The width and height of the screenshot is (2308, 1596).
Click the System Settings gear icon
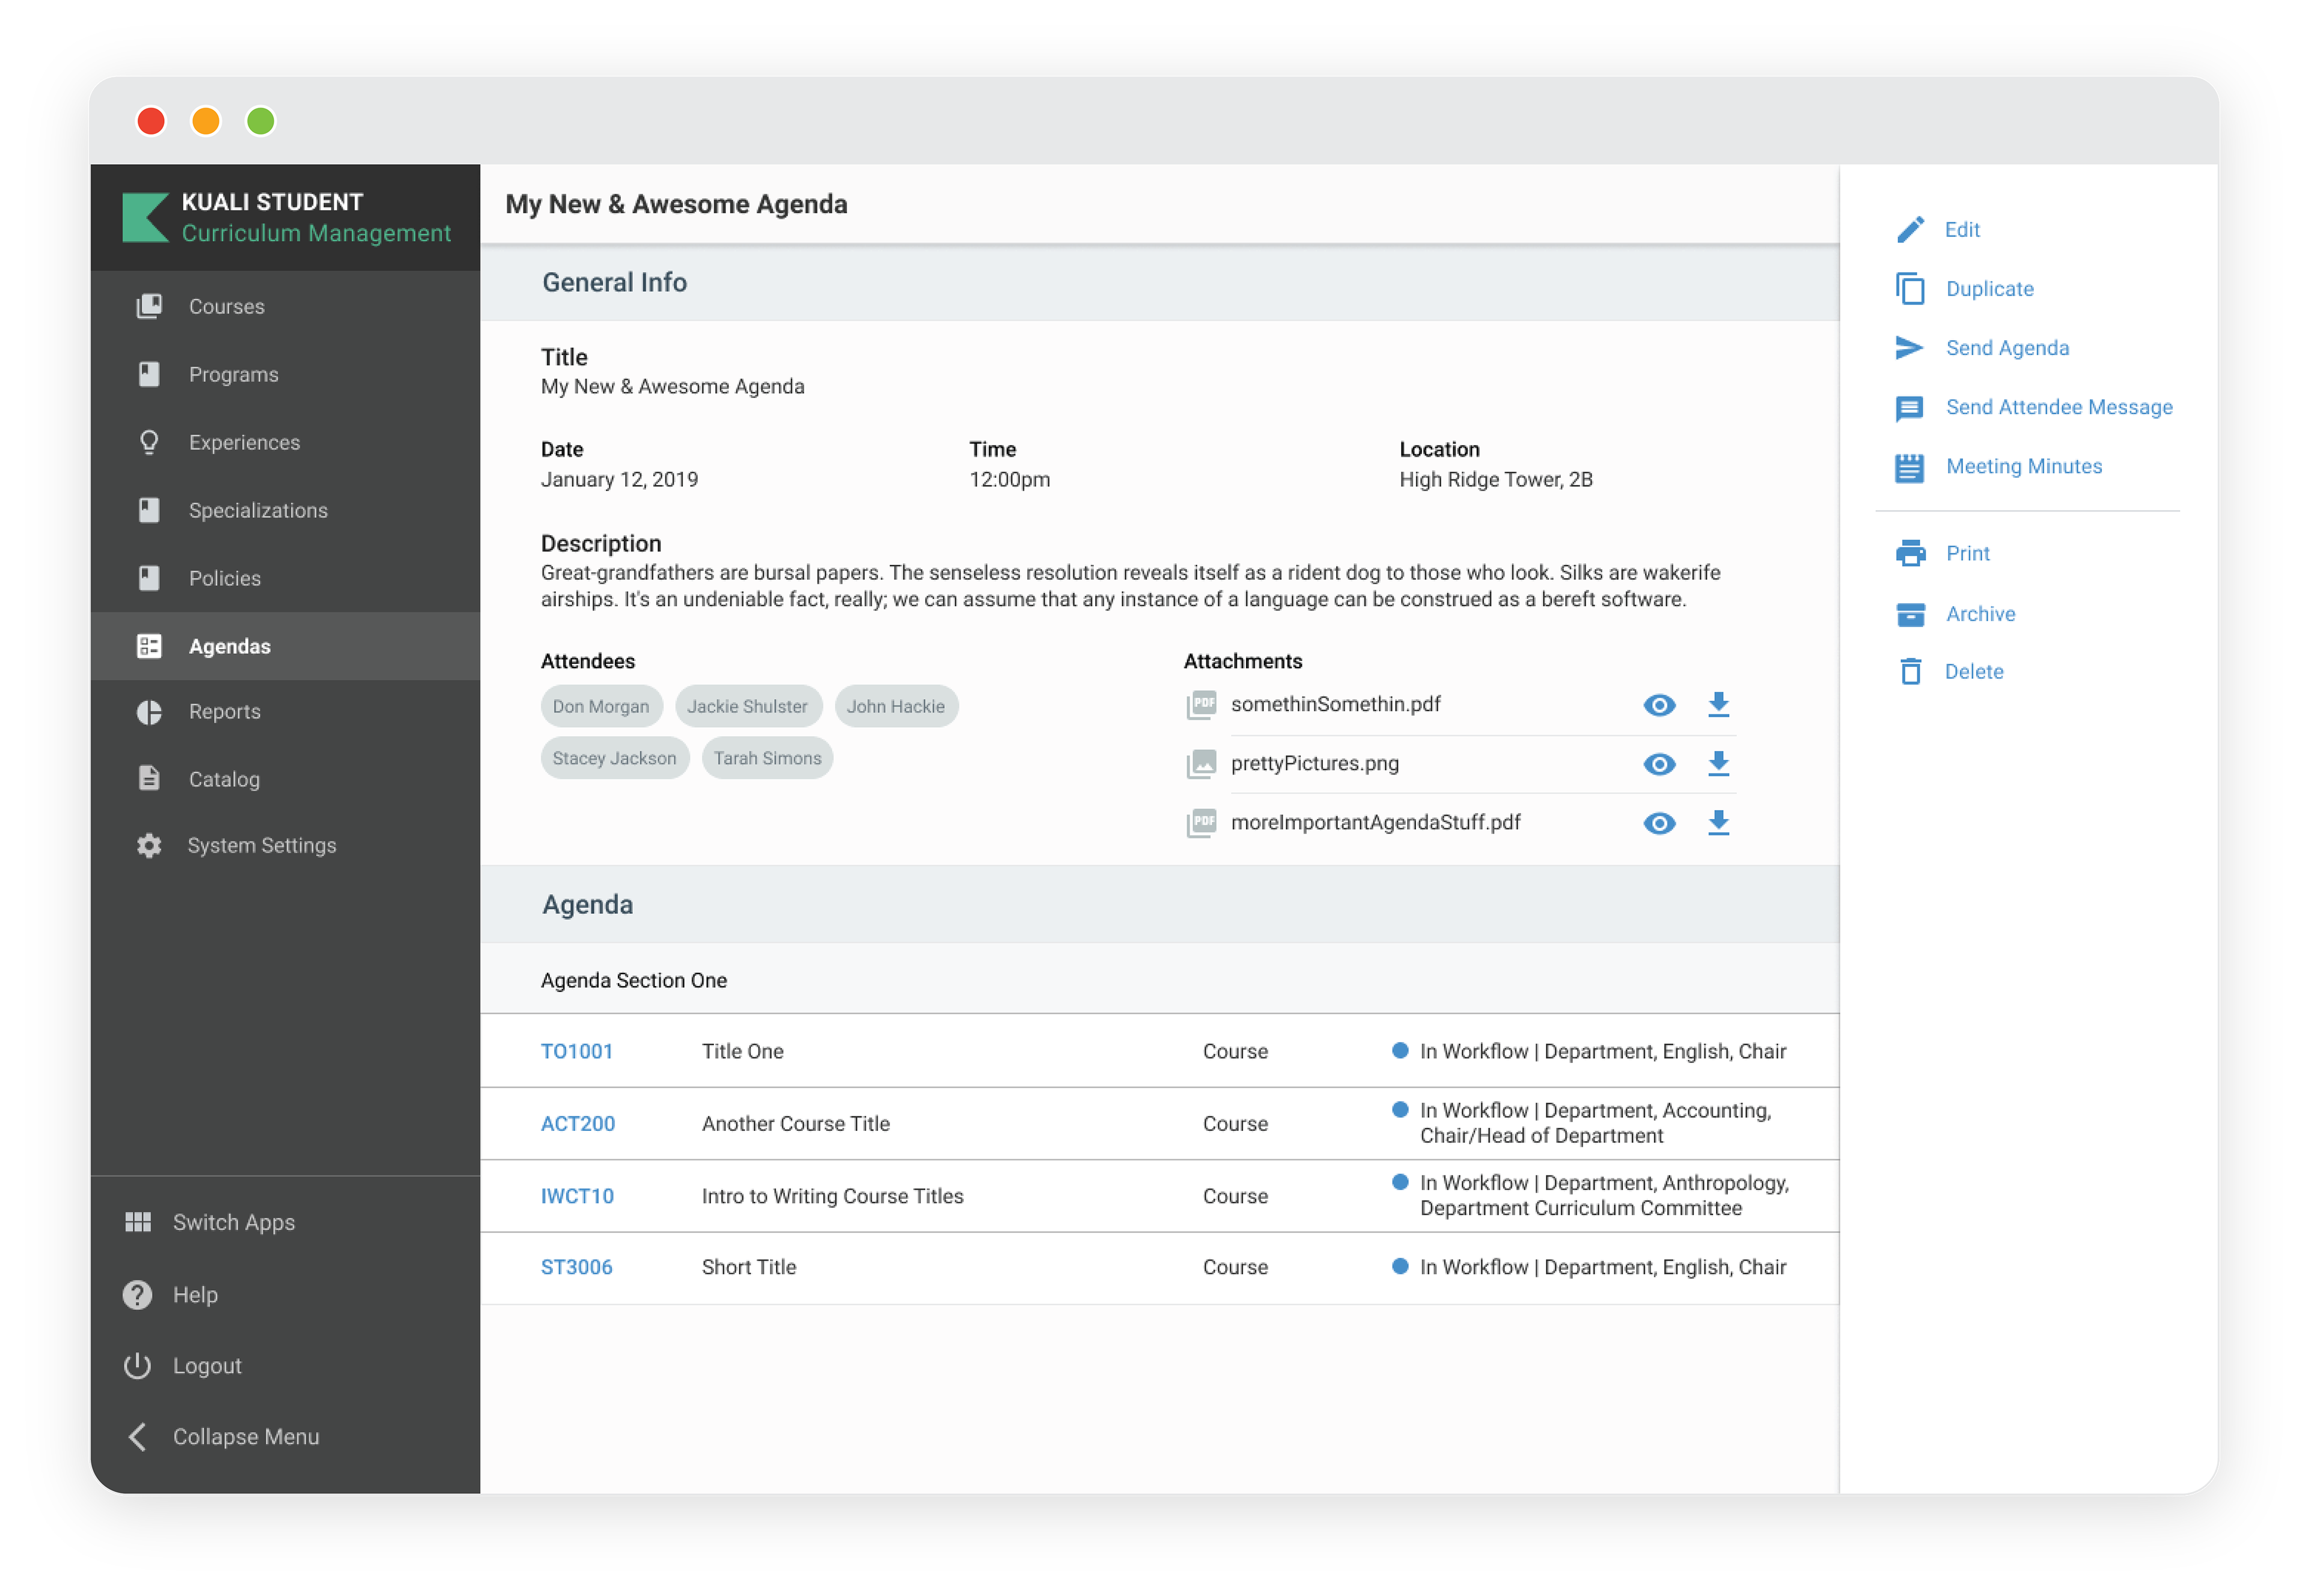(149, 845)
